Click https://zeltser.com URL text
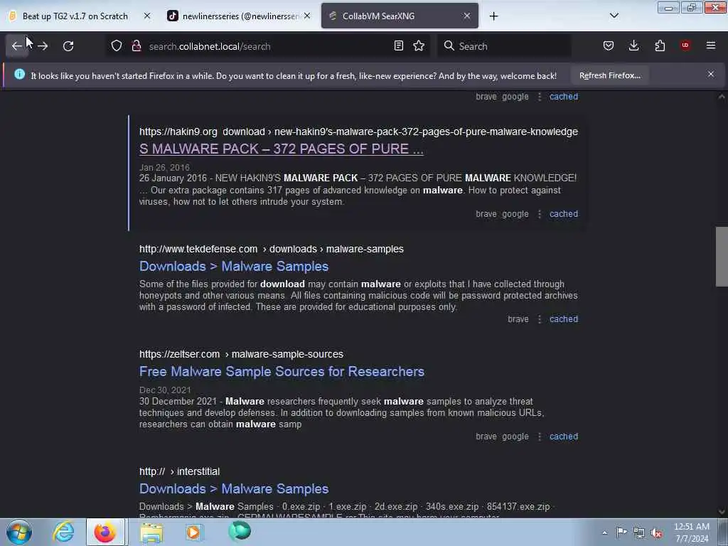This screenshot has width=728, height=546. tap(179, 354)
